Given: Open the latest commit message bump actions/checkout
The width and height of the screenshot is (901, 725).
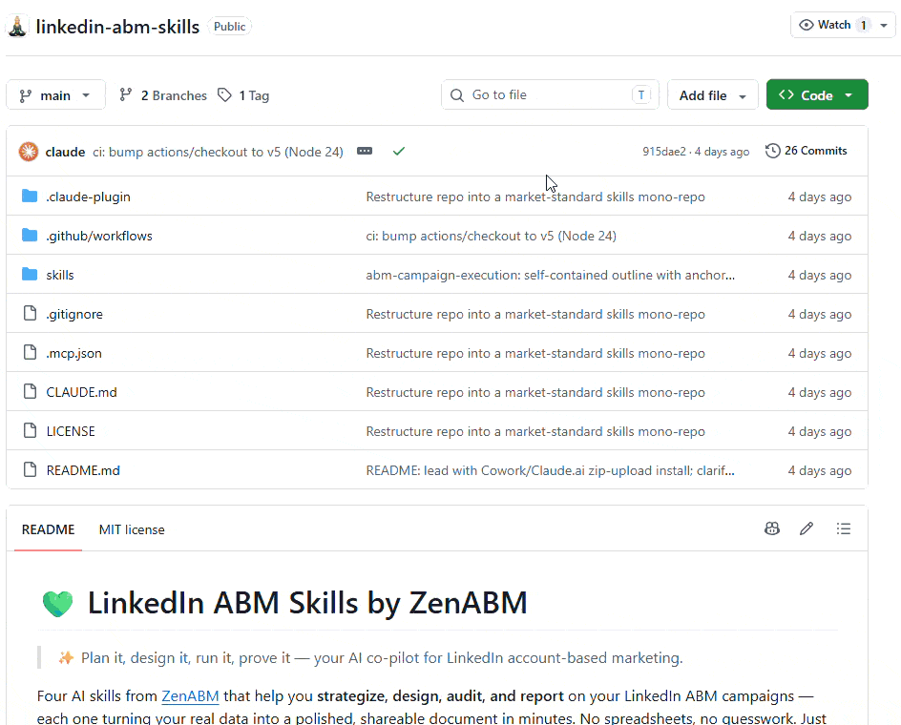Looking at the screenshot, I should coord(218,152).
